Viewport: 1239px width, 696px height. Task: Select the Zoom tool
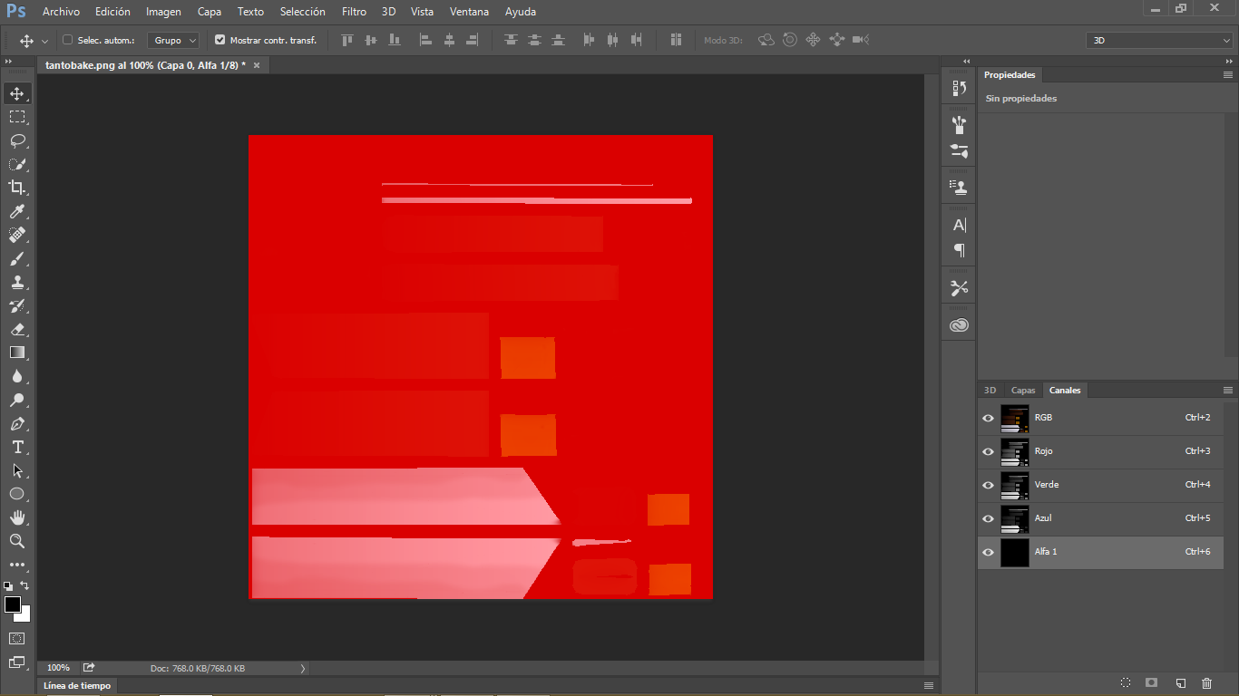[x=17, y=541]
